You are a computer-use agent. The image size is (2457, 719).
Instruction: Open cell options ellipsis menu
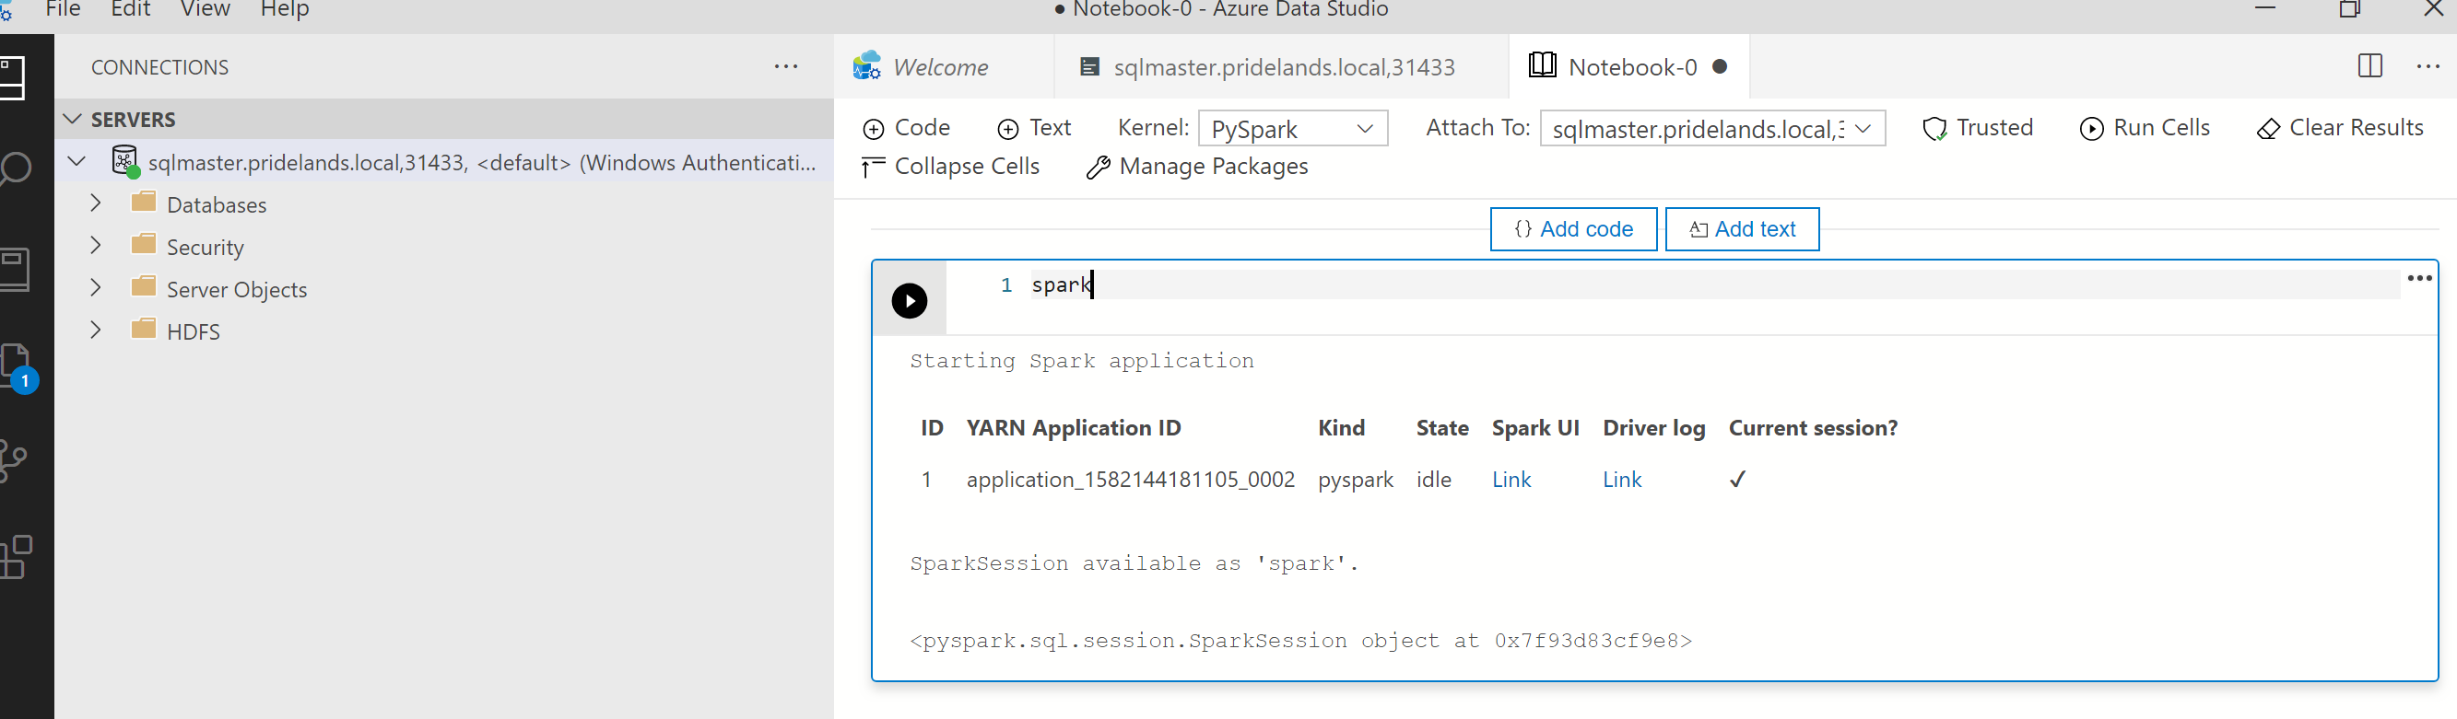pyautogui.click(x=2419, y=278)
